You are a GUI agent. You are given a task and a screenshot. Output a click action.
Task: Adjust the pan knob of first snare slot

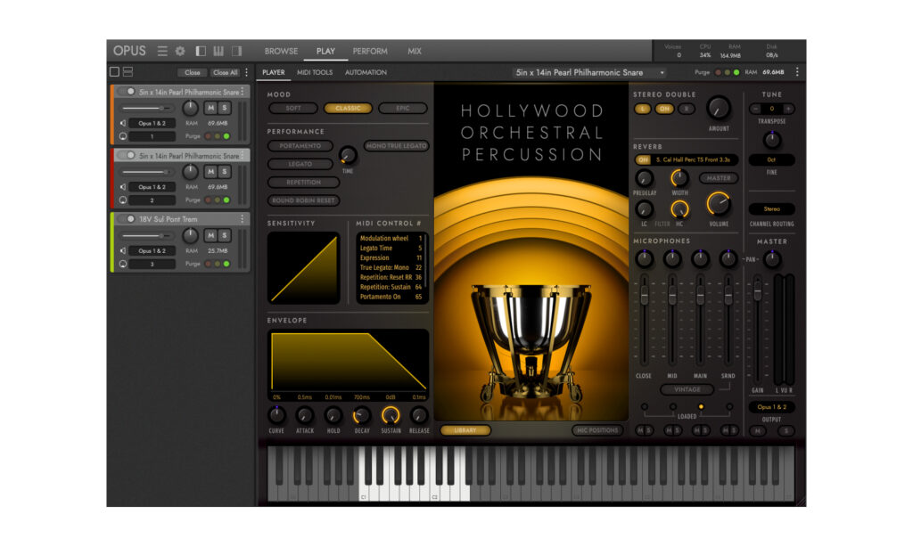[x=191, y=108]
